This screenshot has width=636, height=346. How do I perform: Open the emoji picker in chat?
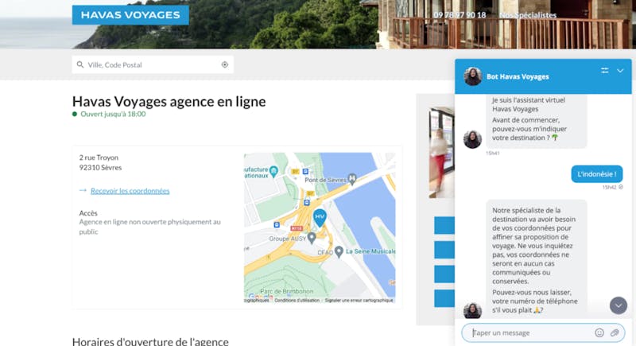click(599, 332)
